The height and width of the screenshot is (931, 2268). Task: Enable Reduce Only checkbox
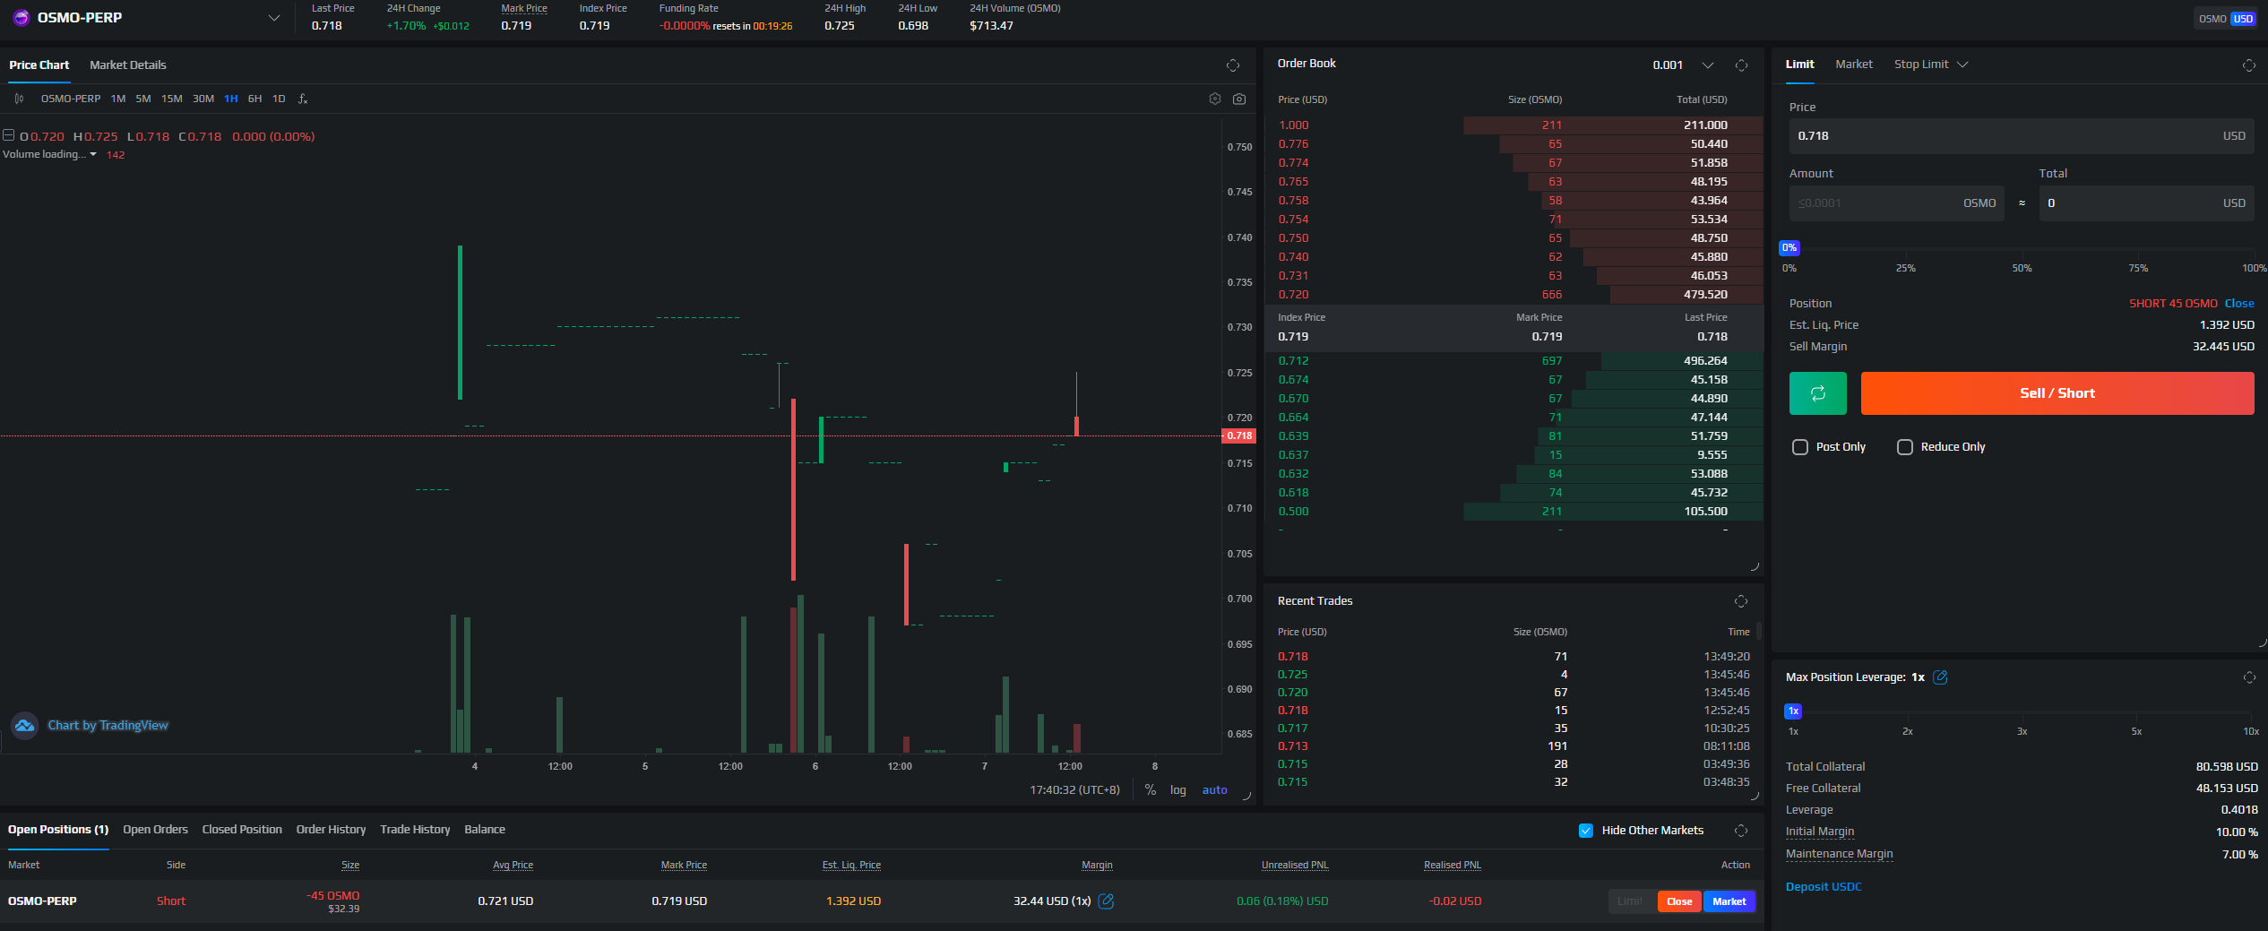(x=1905, y=447)
